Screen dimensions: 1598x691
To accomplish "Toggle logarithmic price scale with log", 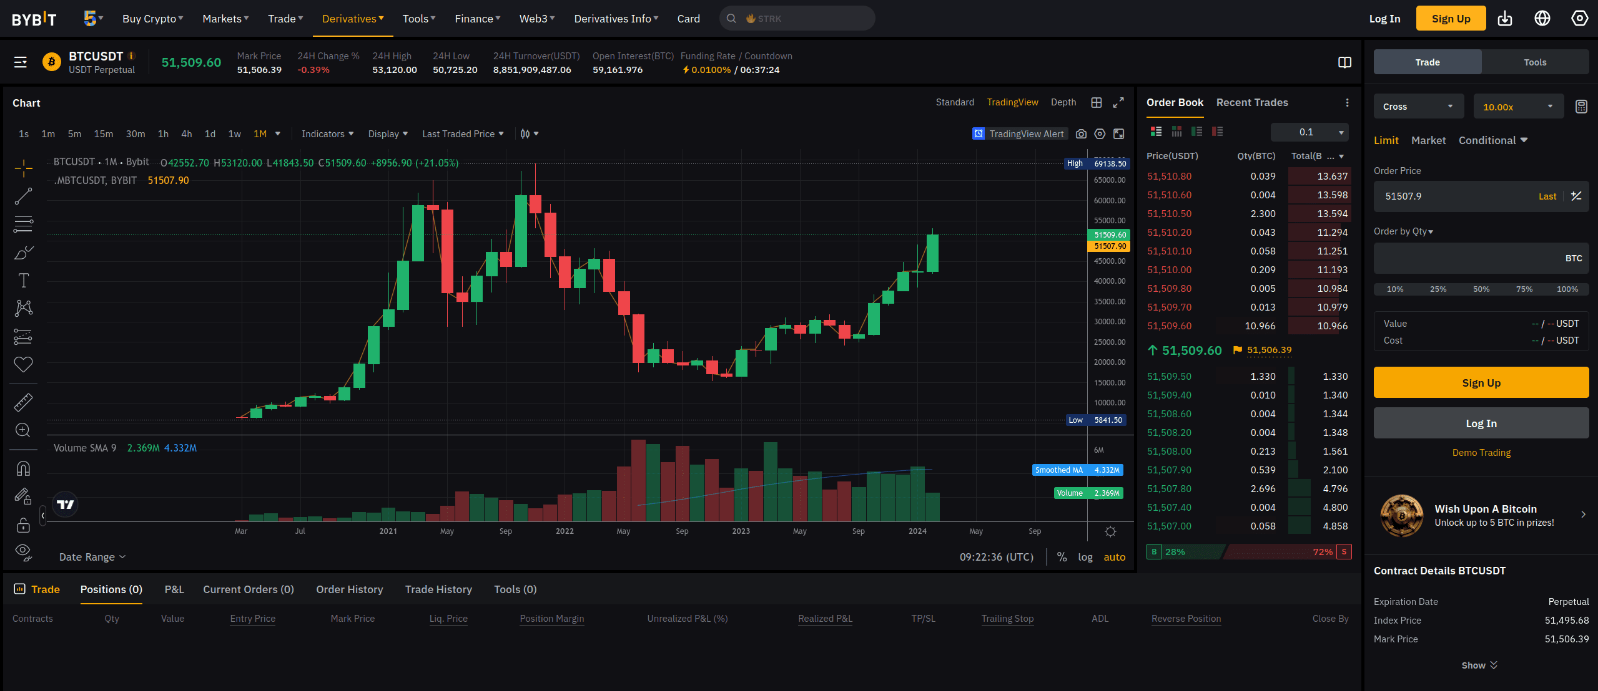I will point(1085,556).
